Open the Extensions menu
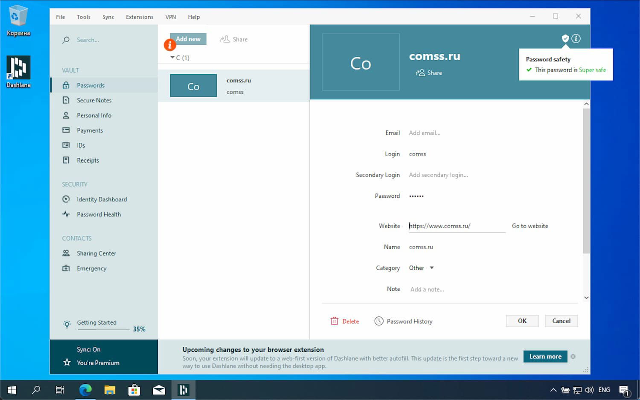The width and height of the screenshot is (640, 400). [x=140, y=17]
